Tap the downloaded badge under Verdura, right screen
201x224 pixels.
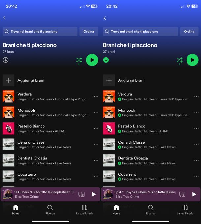[x=120, y=99]
